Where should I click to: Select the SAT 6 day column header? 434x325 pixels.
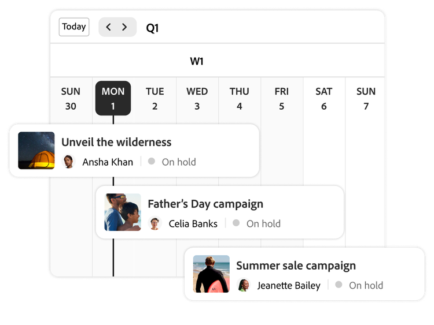coord(323,98)
